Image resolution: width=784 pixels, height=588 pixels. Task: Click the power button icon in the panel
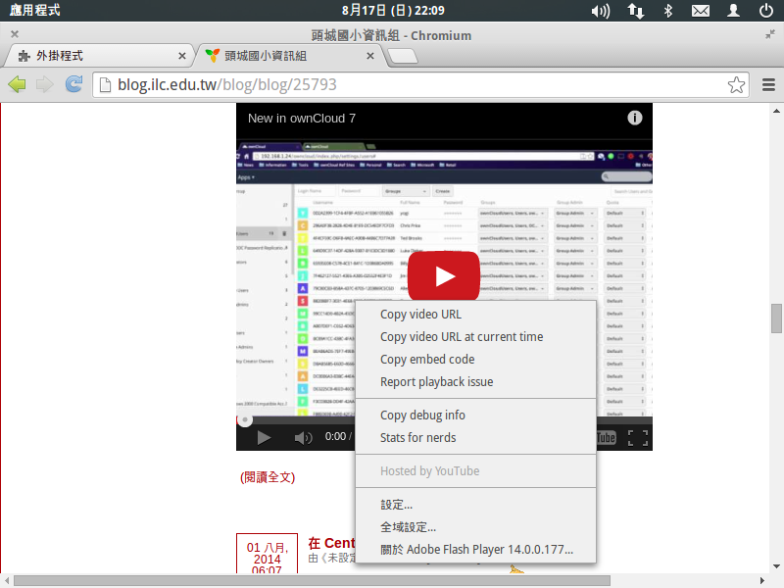[766, 11]
